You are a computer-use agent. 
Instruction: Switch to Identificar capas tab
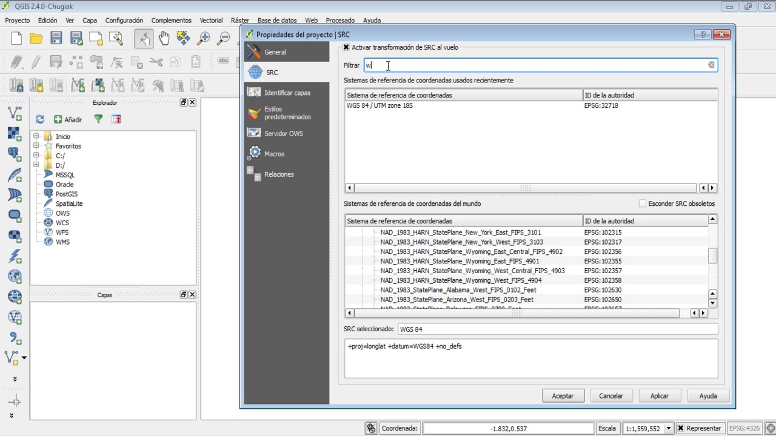[287, 93]
